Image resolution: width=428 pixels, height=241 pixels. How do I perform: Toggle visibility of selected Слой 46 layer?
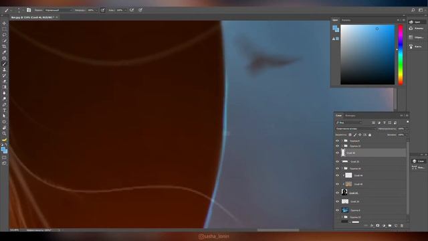pyautogui.click(x=337, y=153)
